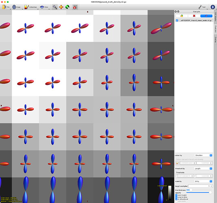Expand the Image menu dropdown arrow
Screen dimensions: 217x203
tap(22, 9)
